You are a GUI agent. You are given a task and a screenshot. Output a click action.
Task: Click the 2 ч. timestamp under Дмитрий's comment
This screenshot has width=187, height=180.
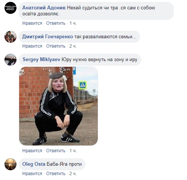73,46
